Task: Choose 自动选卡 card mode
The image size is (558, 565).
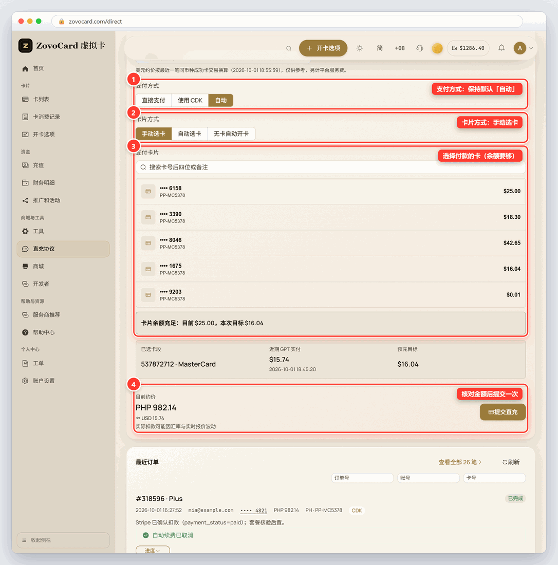Action: tap(190, 134)
